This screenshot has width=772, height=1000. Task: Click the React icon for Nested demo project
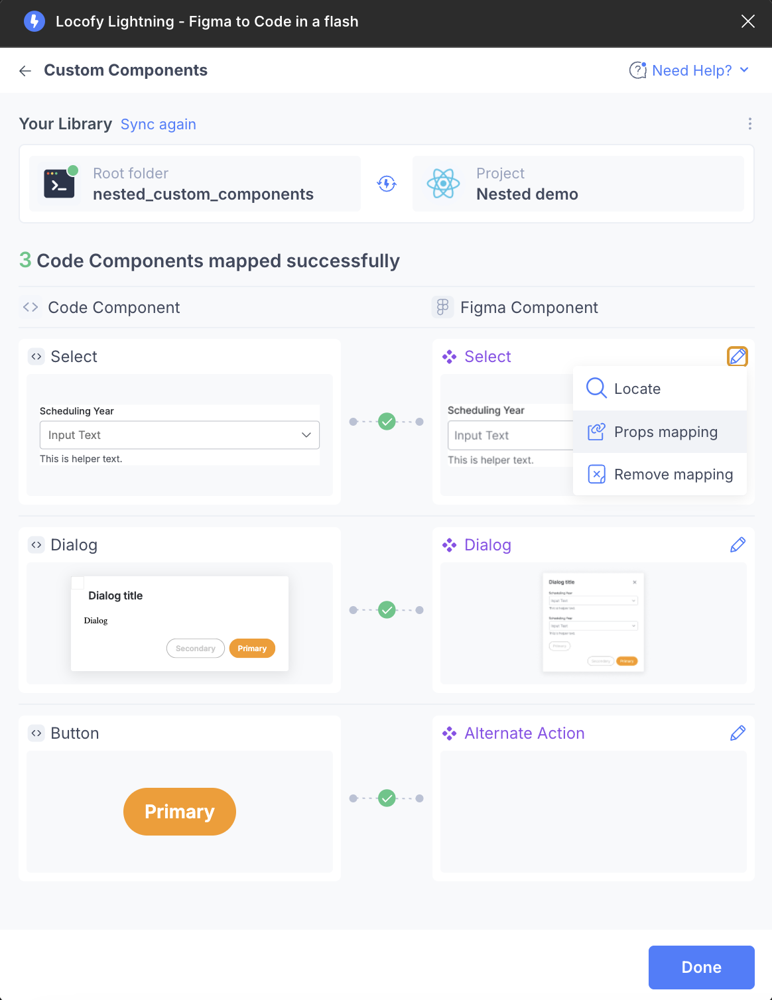(443, 184)
